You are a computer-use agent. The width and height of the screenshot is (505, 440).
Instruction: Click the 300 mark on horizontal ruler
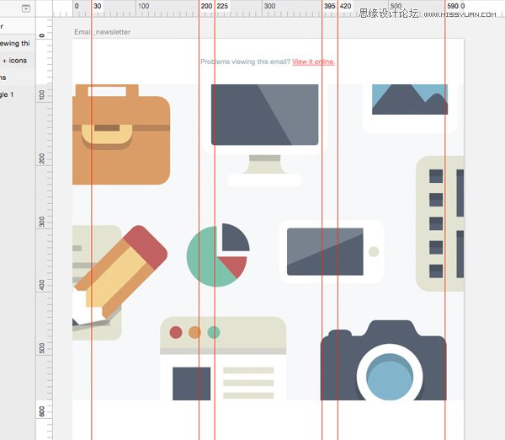click(x=269, y=6)
